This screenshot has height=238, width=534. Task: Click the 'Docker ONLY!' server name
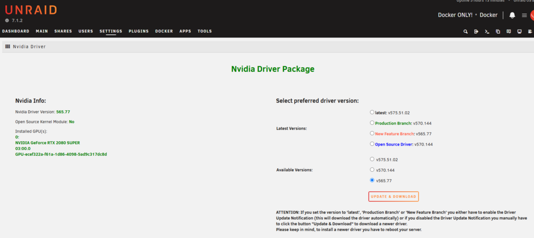[455, 15]
